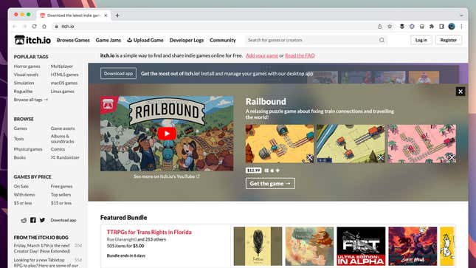Open TTRPGs for Trans Rights in Florida bundle
The height and width of the screenshot is (268, 476).
(149, 232)
